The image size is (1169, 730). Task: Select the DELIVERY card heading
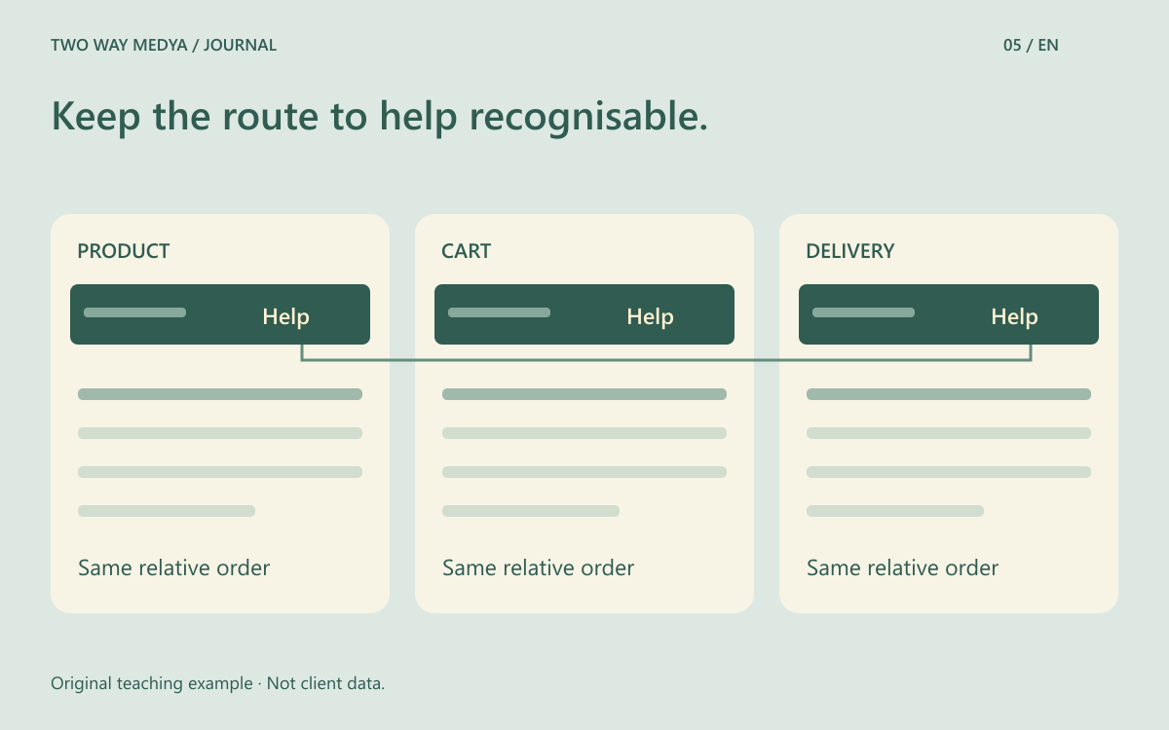point(850,251)
